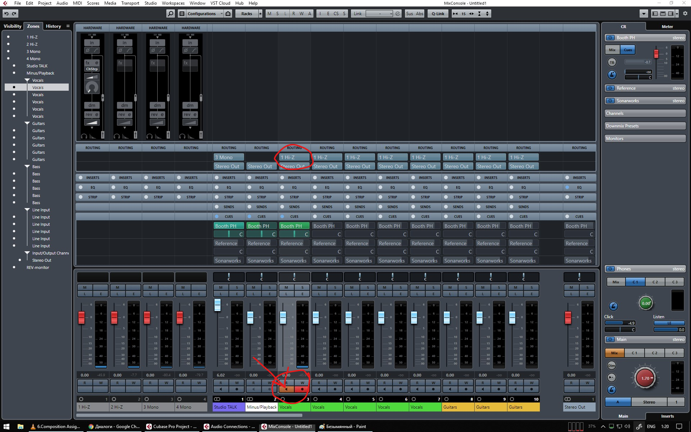Toggle Booth PH power button
The width and height of the screenshot is (691, 432).
point(610,38)
